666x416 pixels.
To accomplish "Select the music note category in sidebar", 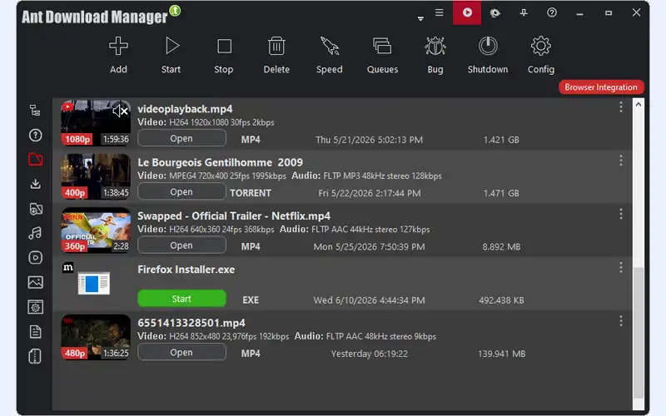I will (35, 233).
